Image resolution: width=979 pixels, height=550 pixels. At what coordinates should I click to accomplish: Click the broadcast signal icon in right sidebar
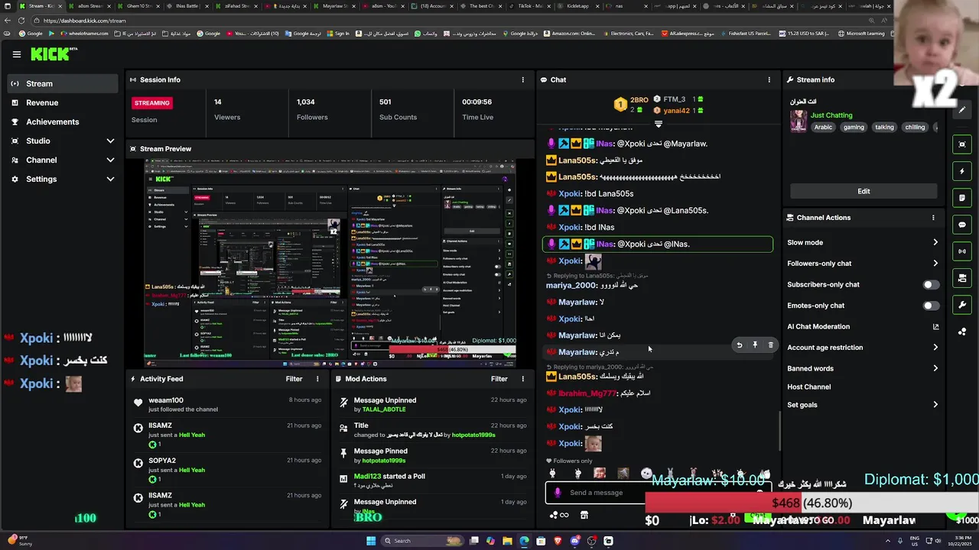pos(962,251)
